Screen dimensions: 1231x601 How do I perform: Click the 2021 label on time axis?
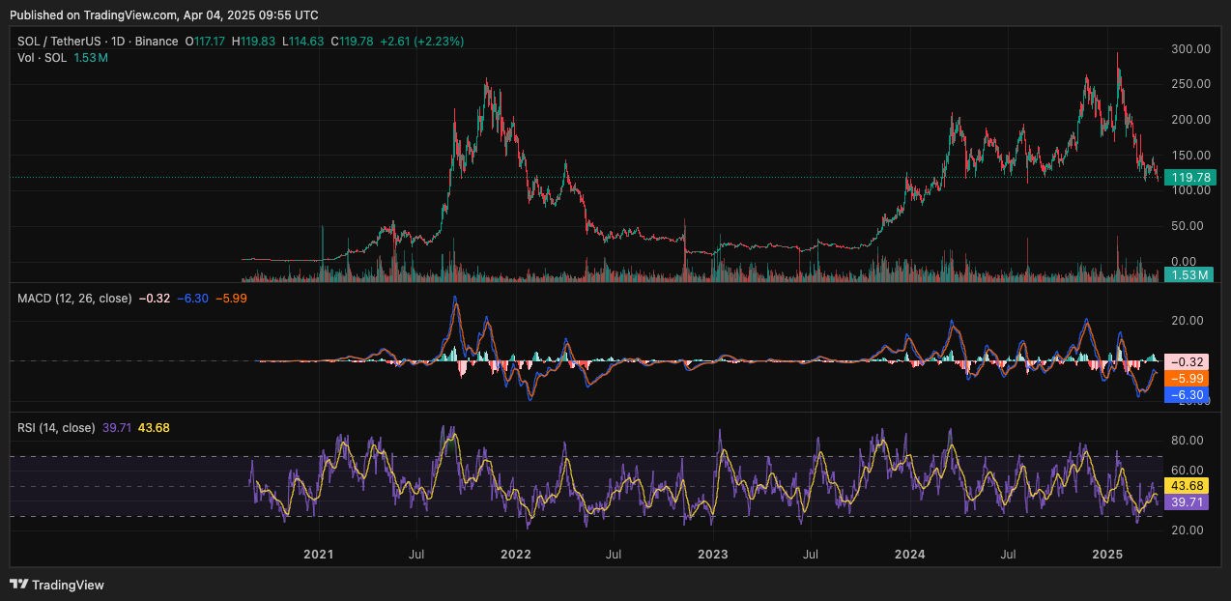[318, 555]
